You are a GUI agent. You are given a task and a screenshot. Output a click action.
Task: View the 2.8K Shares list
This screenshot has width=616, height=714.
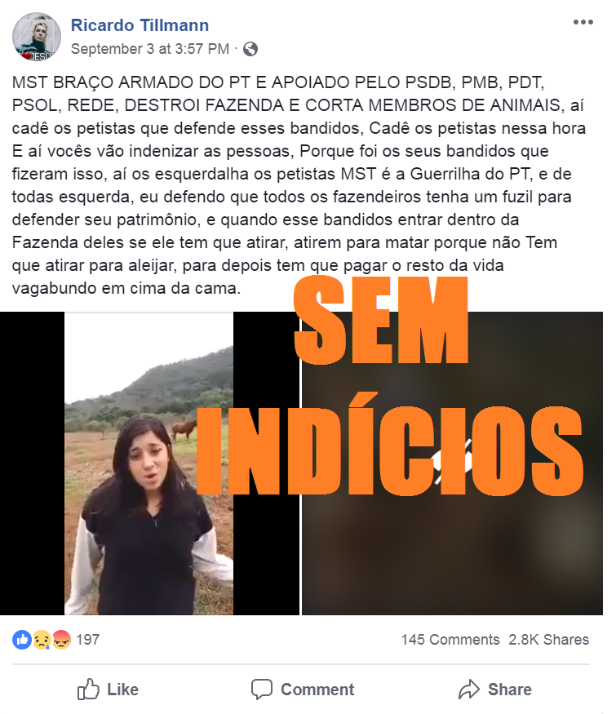pyautogui.click(x=548, y=639)
